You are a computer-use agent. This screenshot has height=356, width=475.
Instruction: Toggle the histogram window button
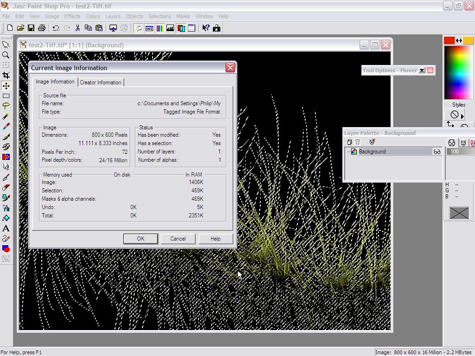pos(170,28)
